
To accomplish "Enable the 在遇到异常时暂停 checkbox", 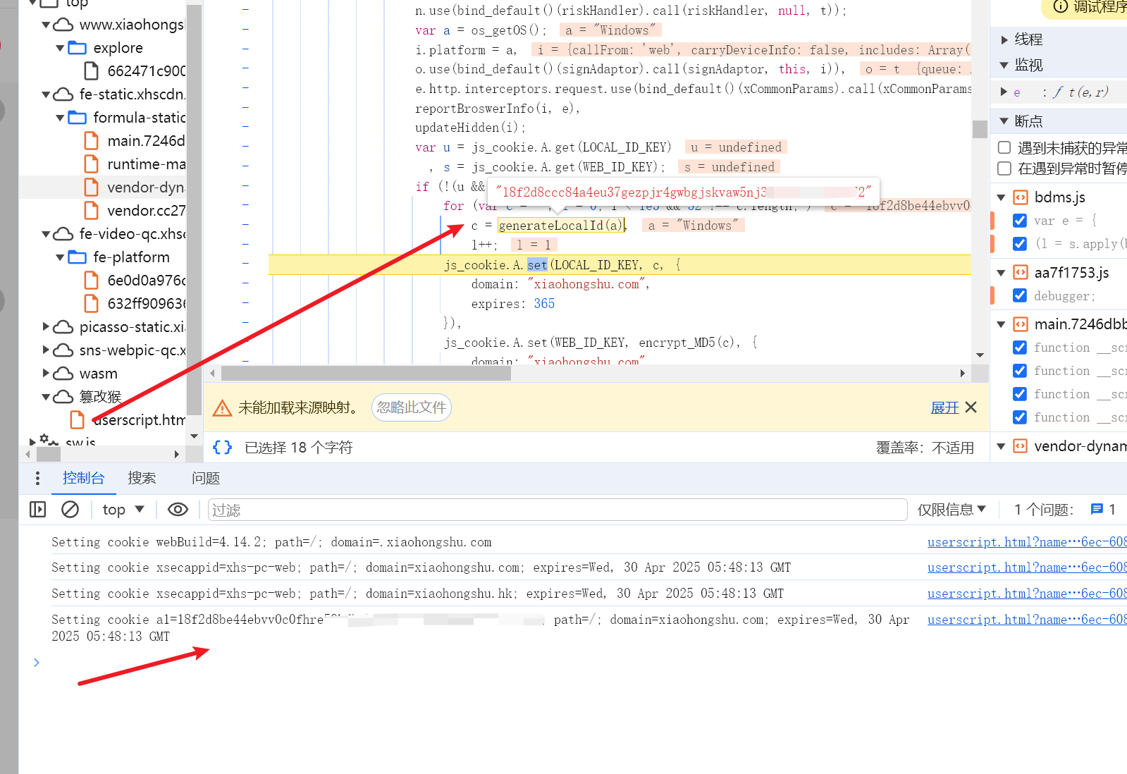I will (x=1004, y=168).
